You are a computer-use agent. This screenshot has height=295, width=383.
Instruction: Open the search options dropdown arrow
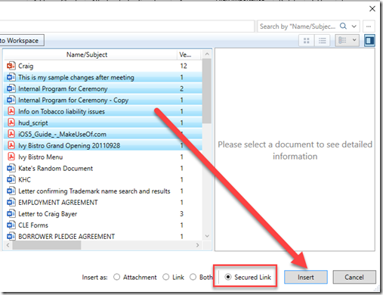point(354,26)
